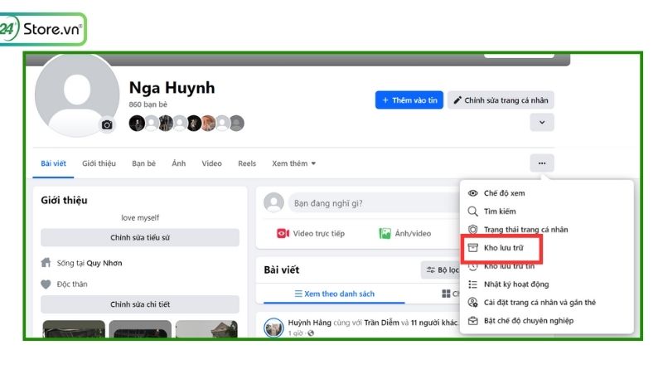Open the Giới thiệu tab
Viewport: 663px width, 379px height.
(x=99, y=163)
